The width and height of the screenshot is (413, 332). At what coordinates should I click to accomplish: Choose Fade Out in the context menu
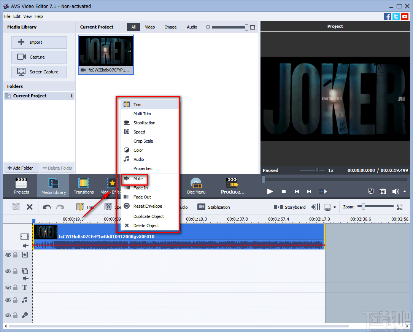(x=150, y=197)
